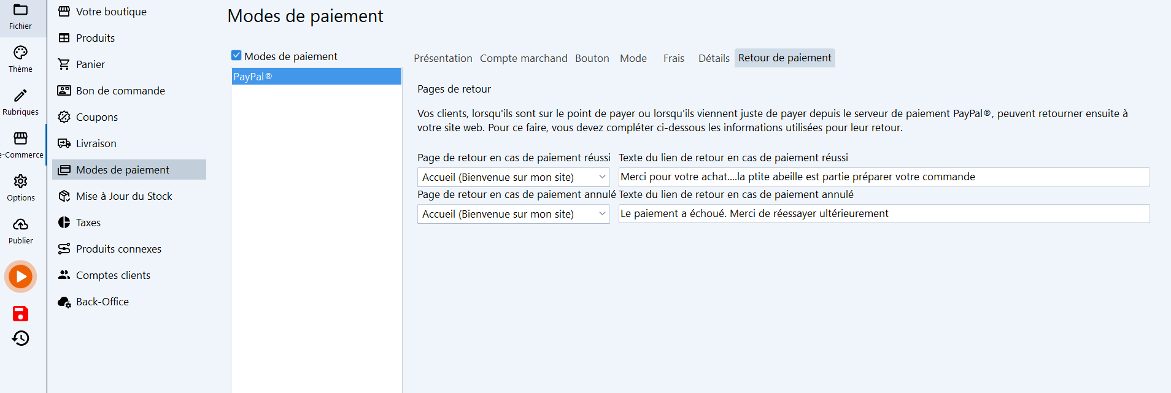Viewport: 1171px width, 393px height.
Task: Edit the cancelled payment return link text field
Action: click(x=884, y=213)
